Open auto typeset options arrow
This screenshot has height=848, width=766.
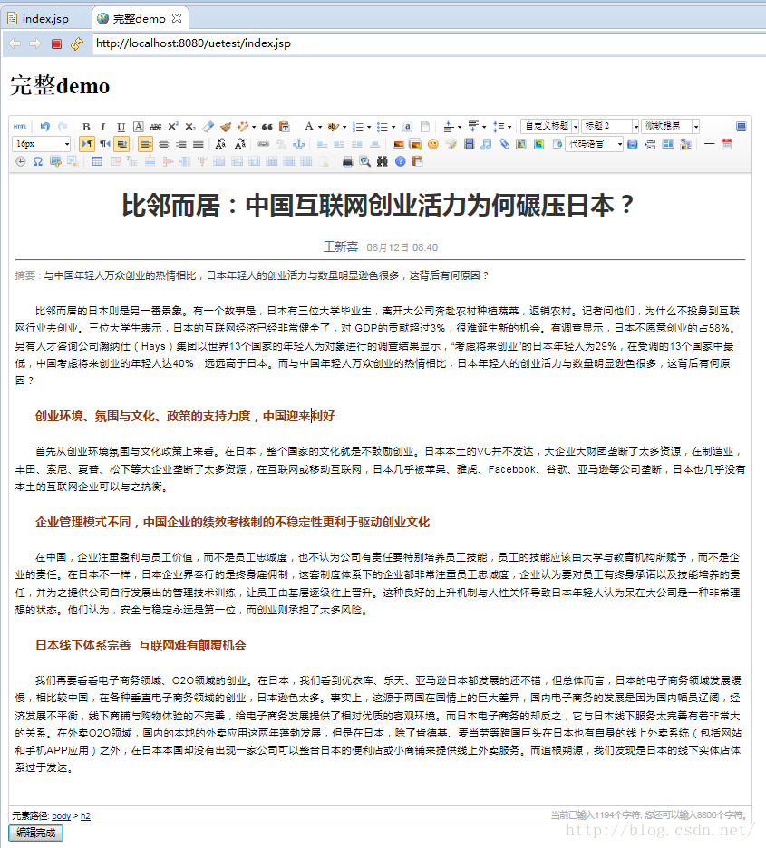[254, 127]
